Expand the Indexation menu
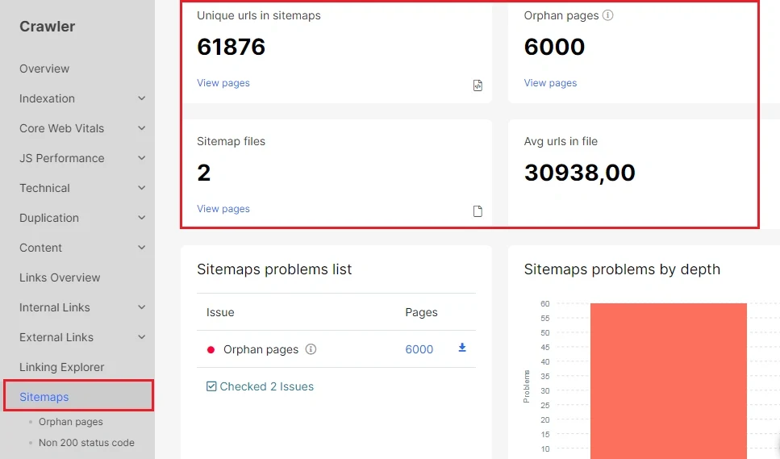Screen dimensions: 780x459 pyautogui.click(x=142, y=98)
